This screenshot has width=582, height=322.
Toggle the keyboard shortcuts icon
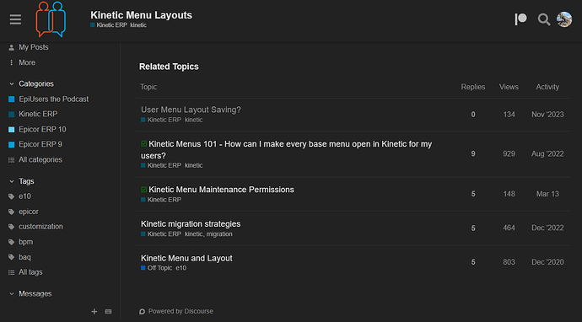tap(108, 312)
